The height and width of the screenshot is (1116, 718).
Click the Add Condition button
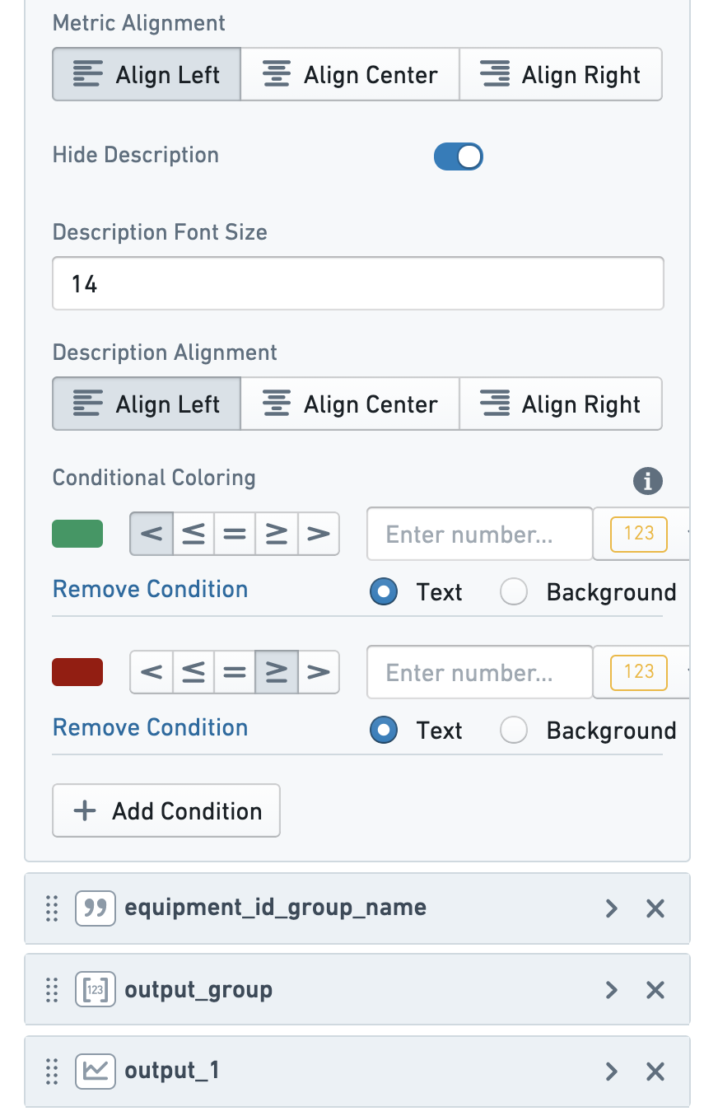pyautogui.click(x=166, y=811)
